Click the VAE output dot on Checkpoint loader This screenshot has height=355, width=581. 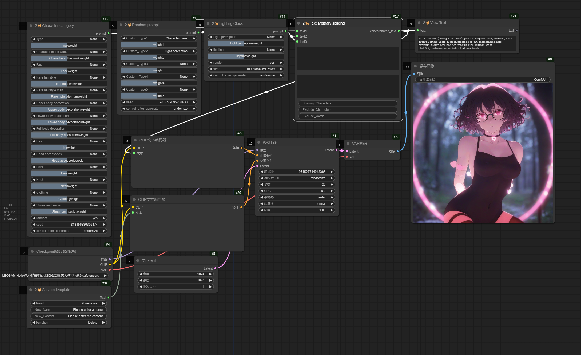110,270
